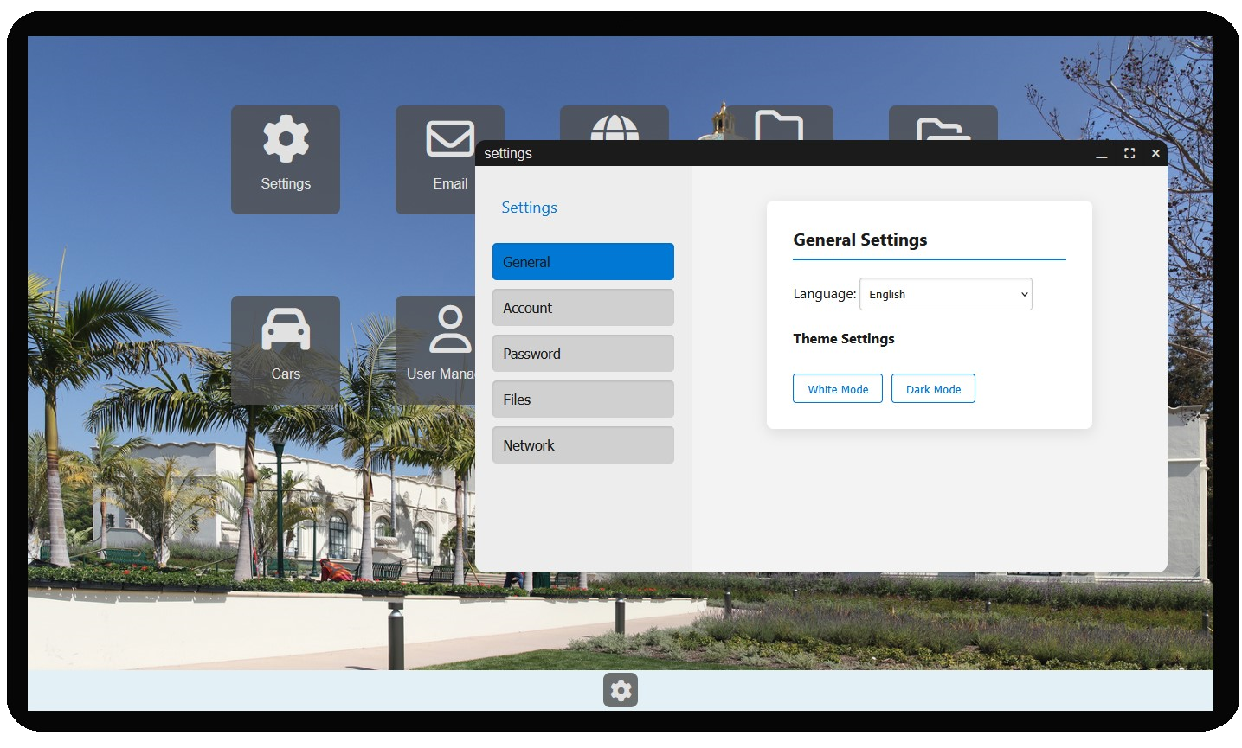Click the settings gear in the taskbar
Viewport: 1242px width, 748px height.
[621, 690]
